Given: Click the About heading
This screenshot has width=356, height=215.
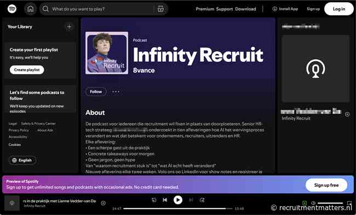Looking at the screenshot, I should (x=95, y=113).
